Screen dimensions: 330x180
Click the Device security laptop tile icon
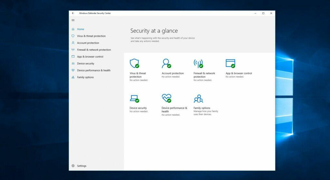pyautogui.click(x=134, y=98)
